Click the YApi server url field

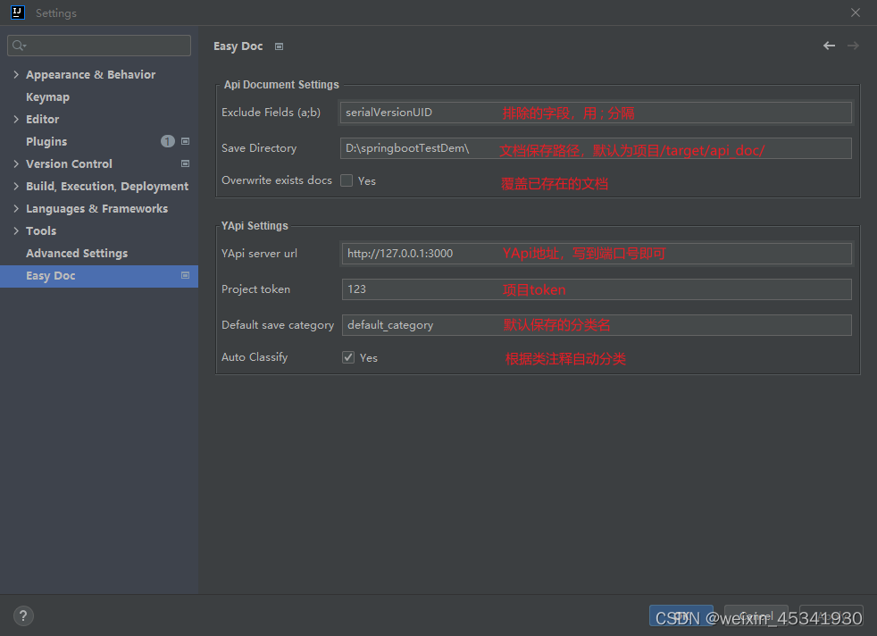pyautogui.click(x=597, y=254)
